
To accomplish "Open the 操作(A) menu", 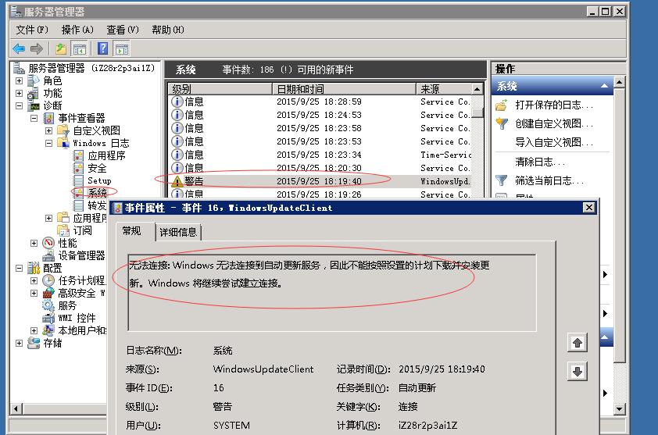I will point(77,30).
